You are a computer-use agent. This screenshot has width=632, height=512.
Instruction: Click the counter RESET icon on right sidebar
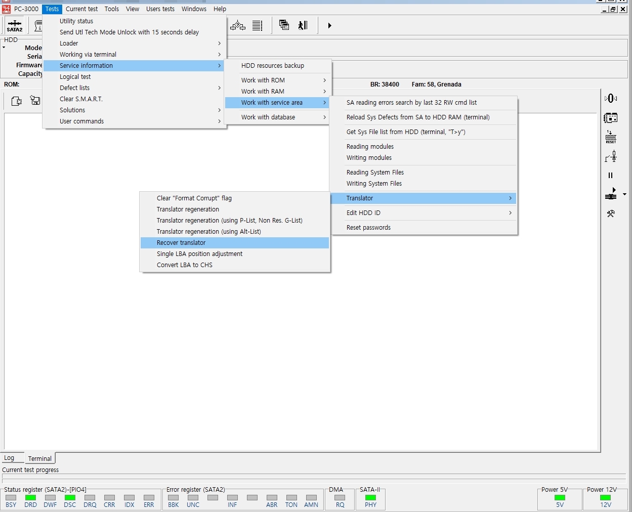pos(611,137)
